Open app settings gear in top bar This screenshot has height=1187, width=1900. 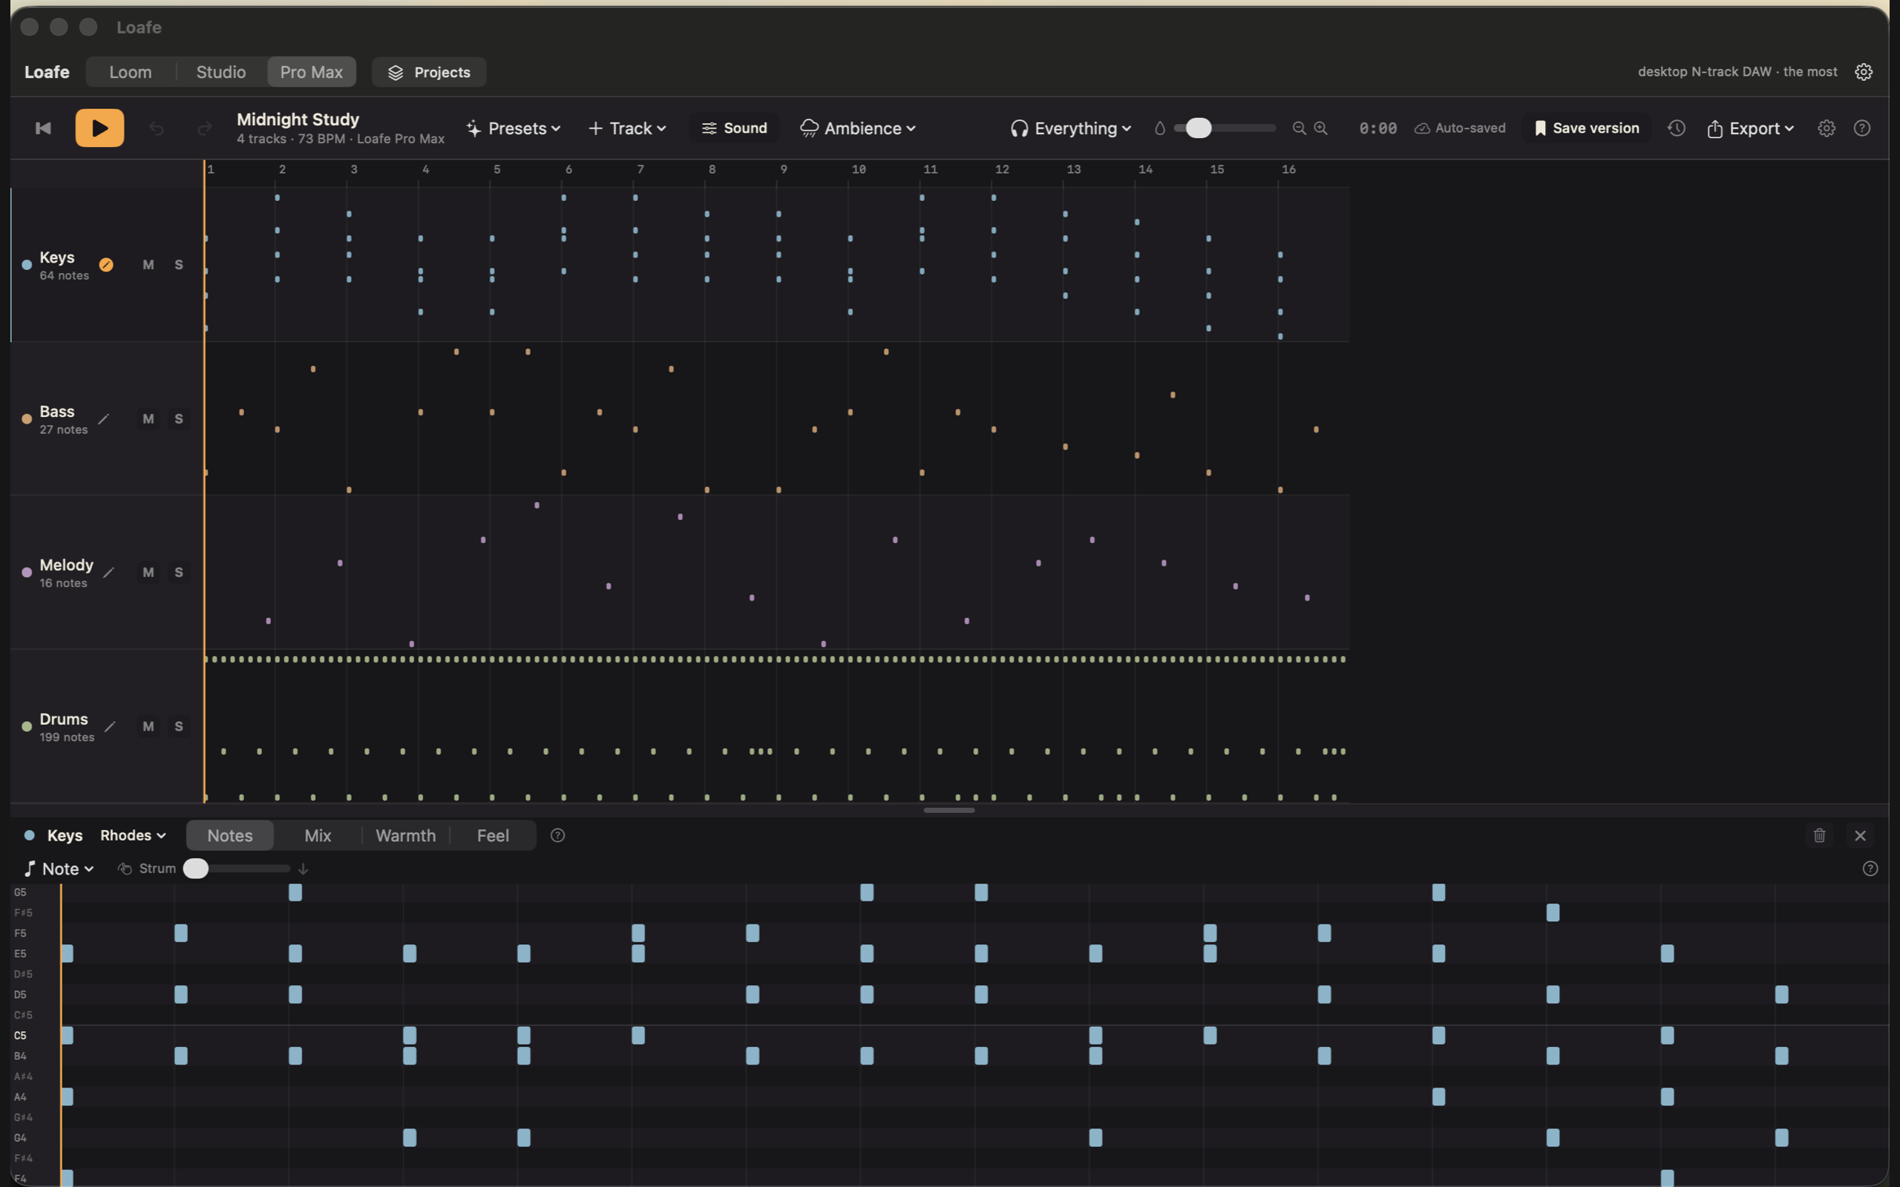[x=1863, y=71]
